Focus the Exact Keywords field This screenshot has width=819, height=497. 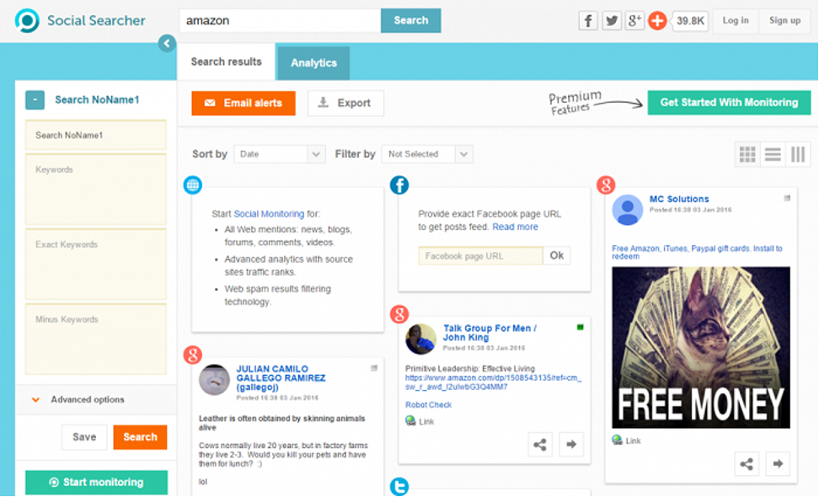[95, 265]
